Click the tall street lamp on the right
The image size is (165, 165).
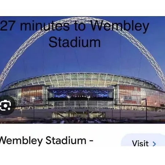[x=145, y=109]
